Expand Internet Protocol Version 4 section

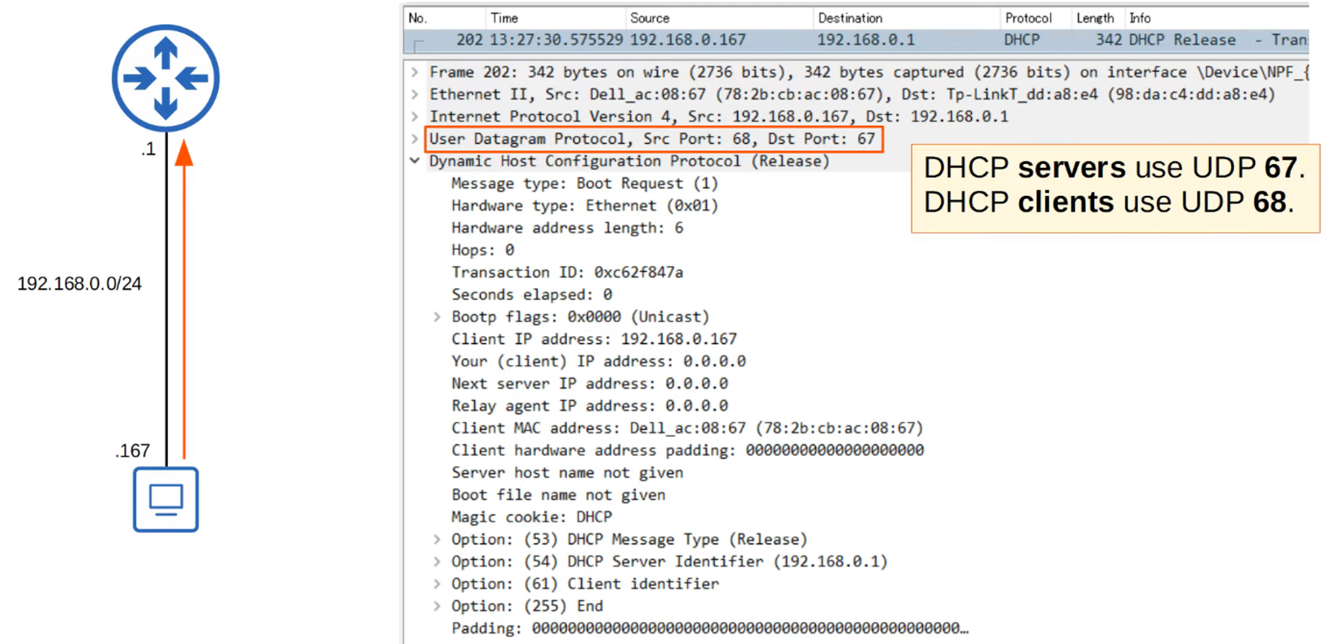click(415, 117)
